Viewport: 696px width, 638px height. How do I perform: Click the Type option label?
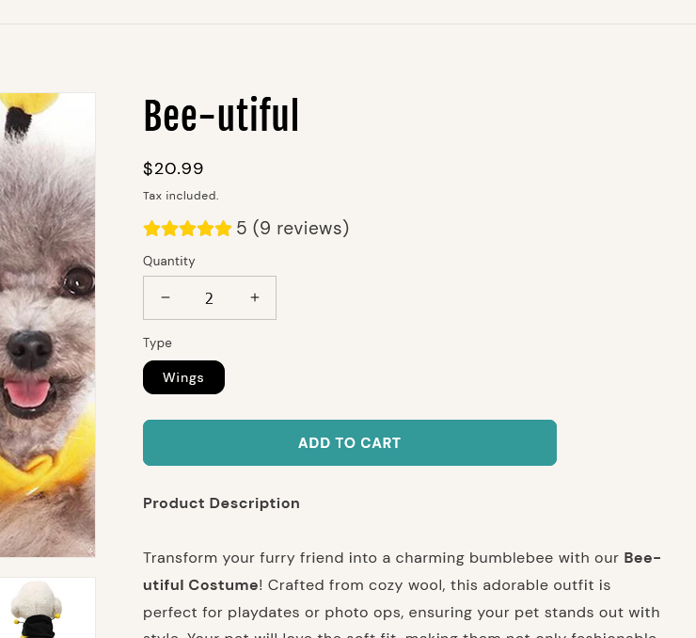(157, 343)
